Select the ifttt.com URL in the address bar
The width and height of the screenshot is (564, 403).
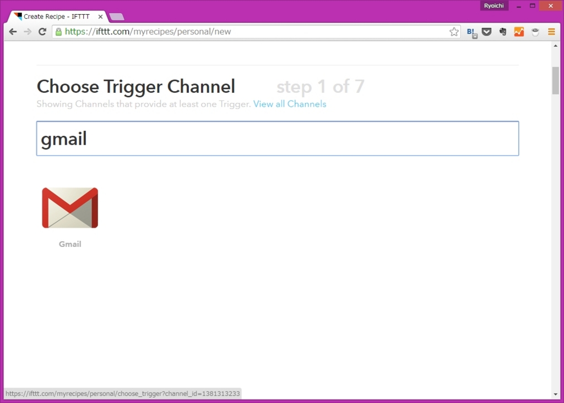[x=148, y=31]
